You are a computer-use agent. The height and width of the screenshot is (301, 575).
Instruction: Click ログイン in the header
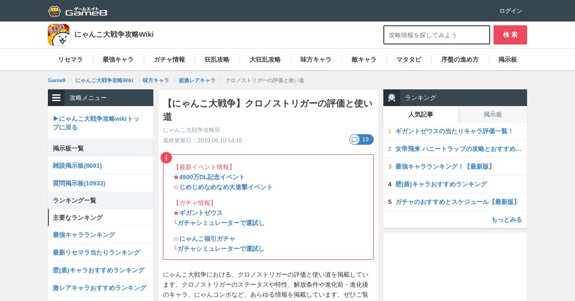point(511,11)
